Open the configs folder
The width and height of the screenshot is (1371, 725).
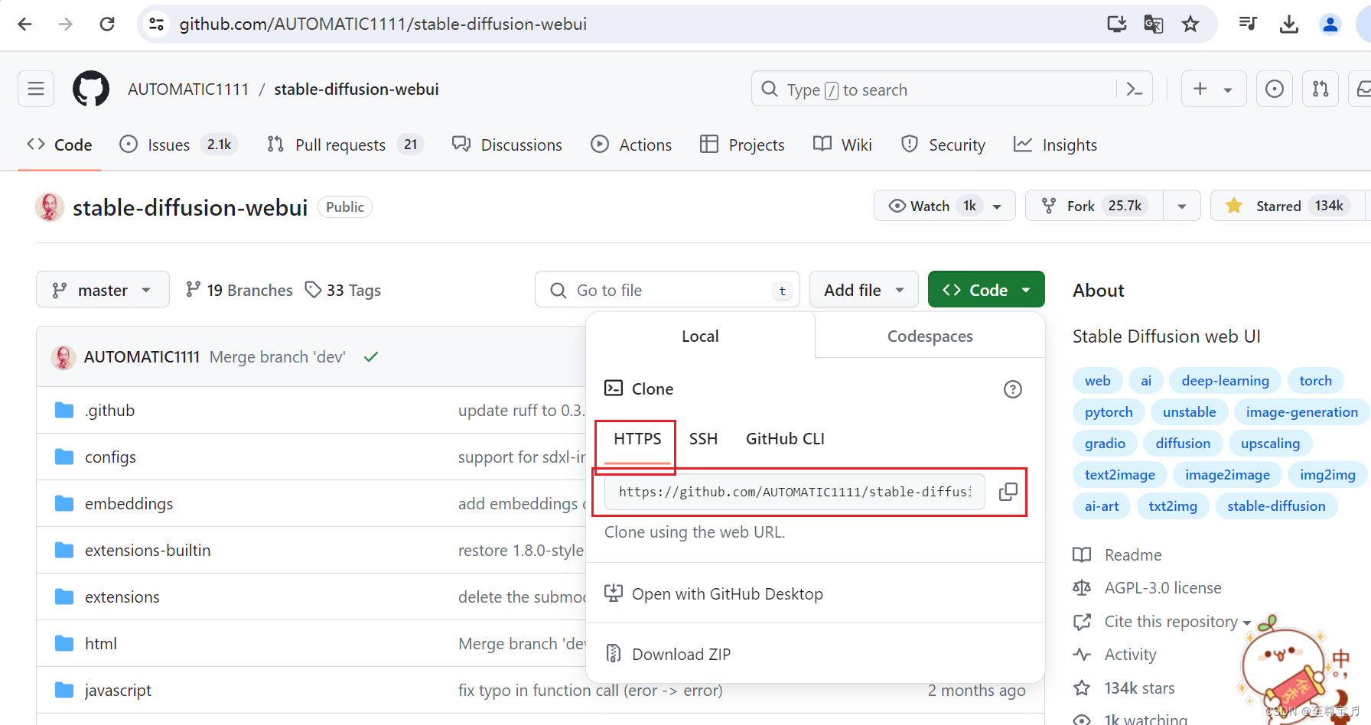110,457
